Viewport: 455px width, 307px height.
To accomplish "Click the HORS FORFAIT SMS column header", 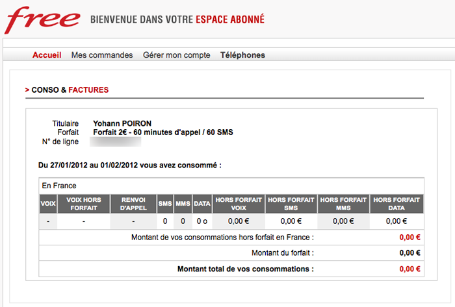I will click(x=291, y=203).
